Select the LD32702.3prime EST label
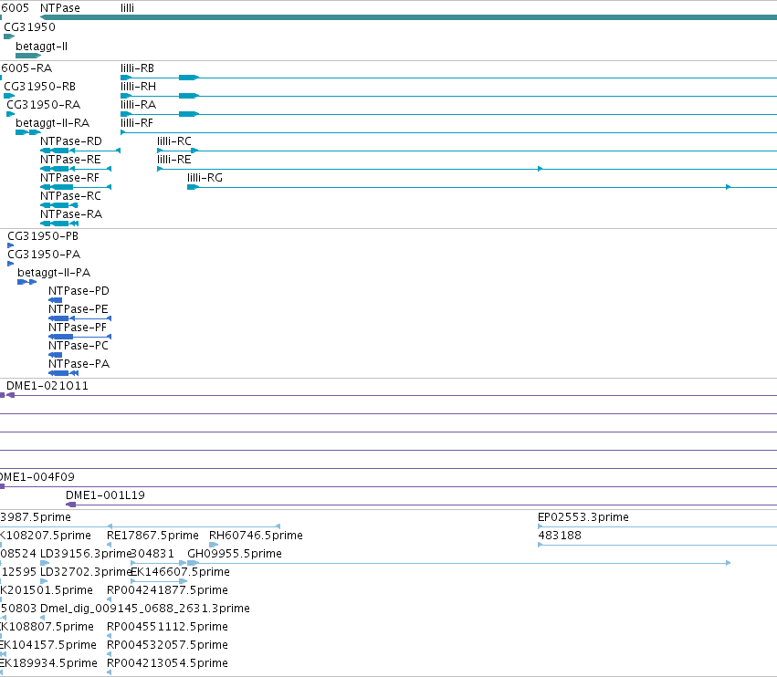This screenshot has width=777, height=677. point(85,572)
